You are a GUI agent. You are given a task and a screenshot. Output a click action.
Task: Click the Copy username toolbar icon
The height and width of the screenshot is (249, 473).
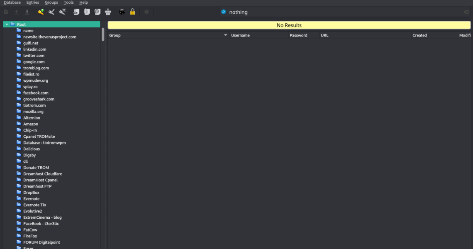[76, 12]
